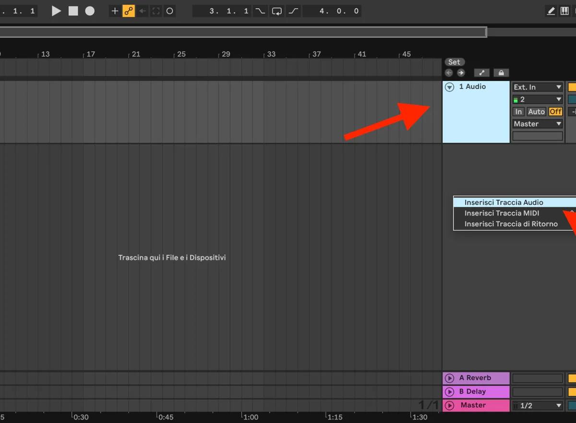Toggle the Punch-In switch
This screenshot has height=423, width=576.
click(x=260, y=11)
